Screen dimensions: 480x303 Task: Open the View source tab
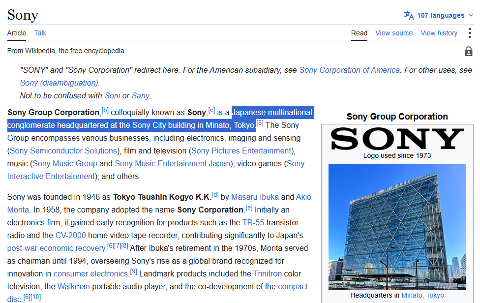pyautogui.click(x=394, y=33)
